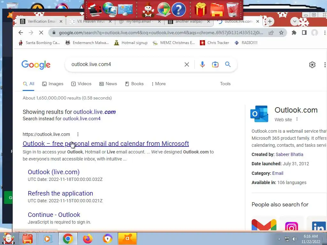327x245 pixels.
Task: Open the red folder taskbar icon
Action: coord(27,239)
